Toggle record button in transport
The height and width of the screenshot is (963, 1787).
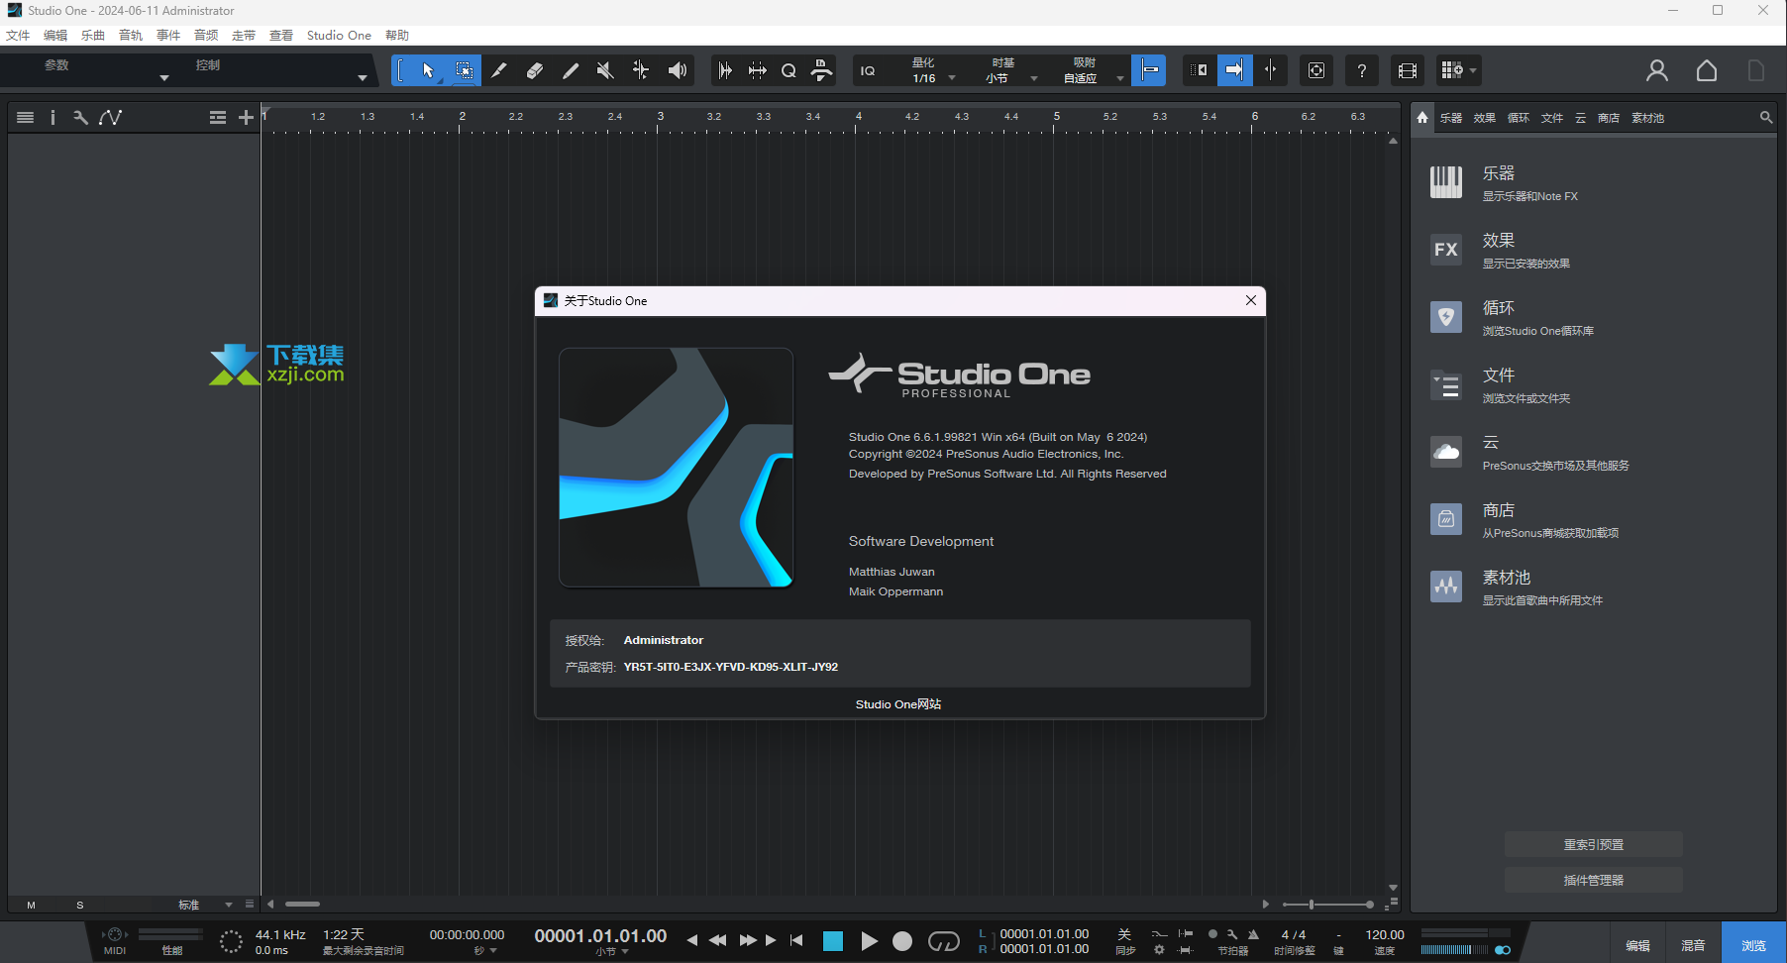[901, 941]
